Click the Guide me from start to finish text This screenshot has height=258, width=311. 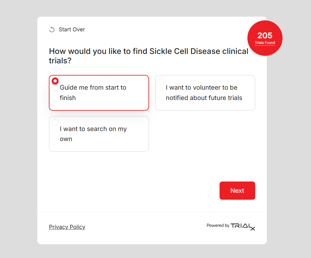click(x=93, y=93)
